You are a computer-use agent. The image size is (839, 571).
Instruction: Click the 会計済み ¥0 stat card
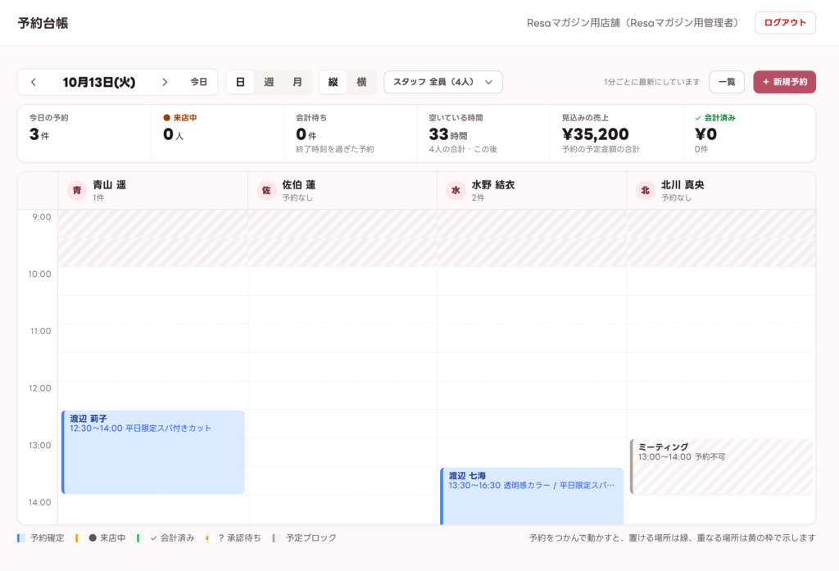(x=749, y=134)
